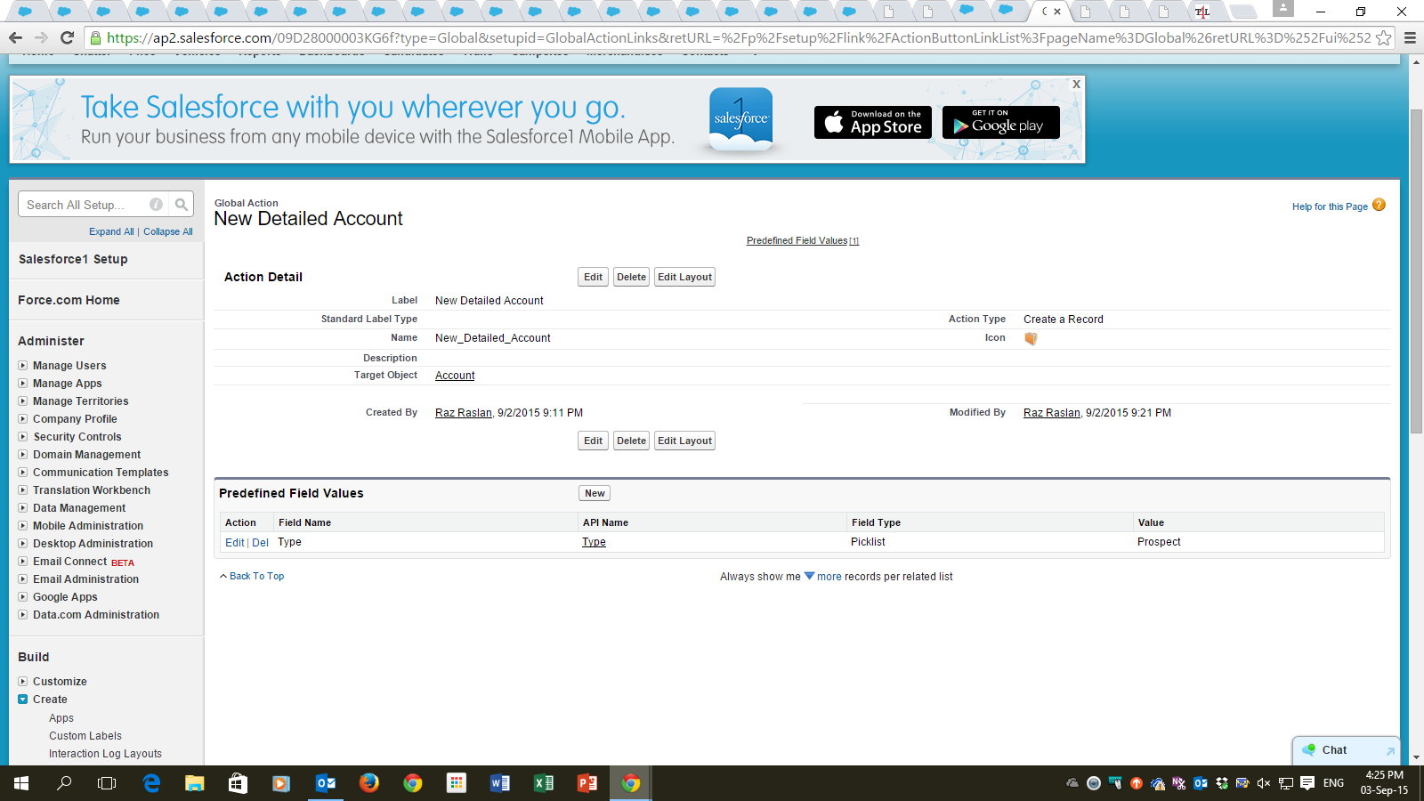Click the browser address bar URL
Image resolution: width=1424 pixels, height=801 pixels.
[739, 37]
